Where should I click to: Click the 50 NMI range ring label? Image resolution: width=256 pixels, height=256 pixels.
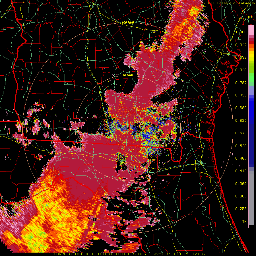pyautogui.click(x=128, y=75)
